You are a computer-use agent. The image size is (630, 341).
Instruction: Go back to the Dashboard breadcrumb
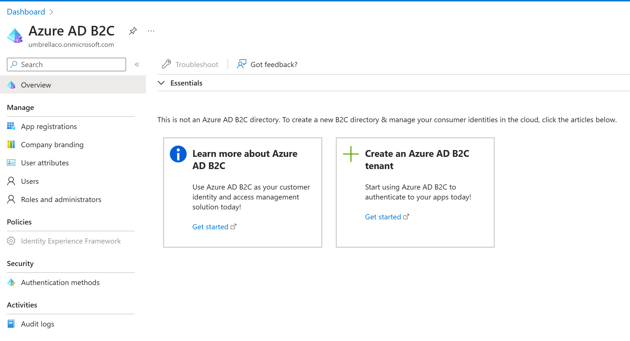pyautogui.click(x=26, y=12)
